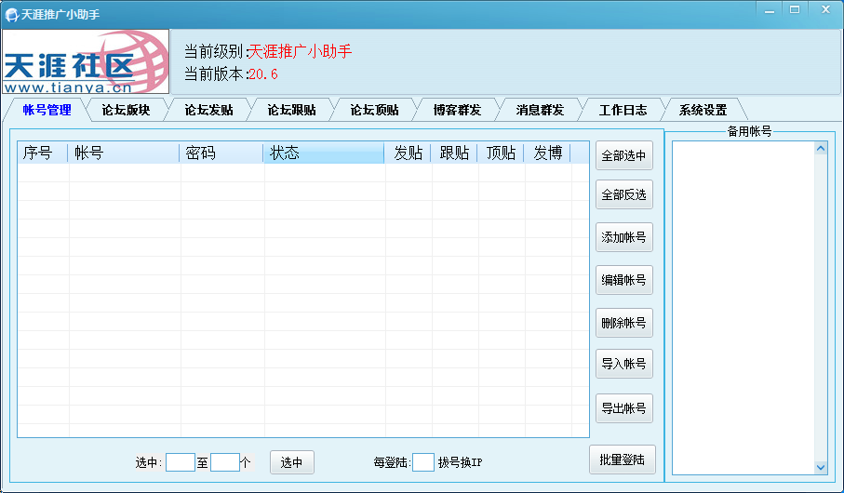Maximize the 天涯推广小助手 window
844x493 pixels.
click(x=795, y=10)
